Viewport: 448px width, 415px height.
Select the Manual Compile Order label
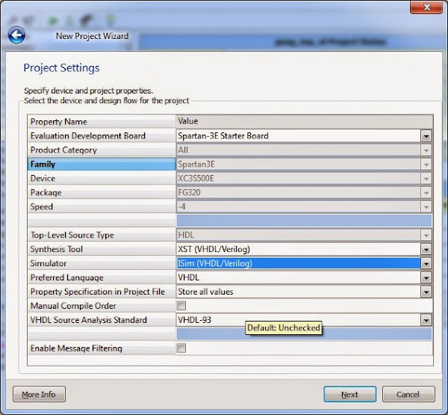click(x=102, y=306)
